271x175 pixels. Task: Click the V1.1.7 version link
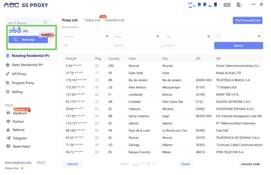click(x=41, y=163)
